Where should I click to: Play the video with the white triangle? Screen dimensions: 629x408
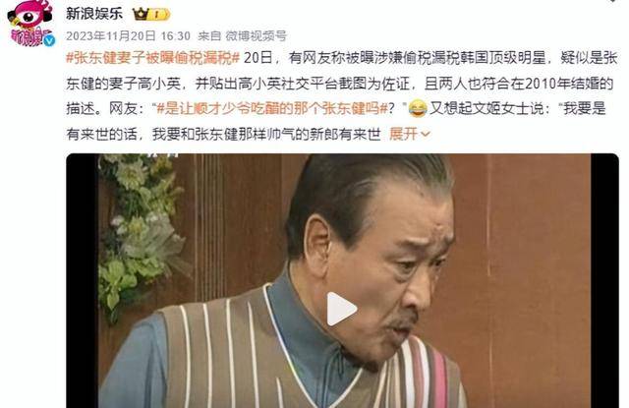pyautogui.click(x=341, y=309)
